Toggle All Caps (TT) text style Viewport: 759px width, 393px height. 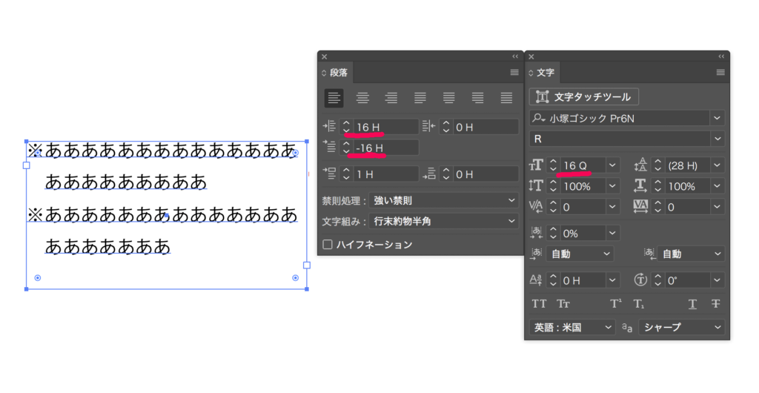[540, 304]
